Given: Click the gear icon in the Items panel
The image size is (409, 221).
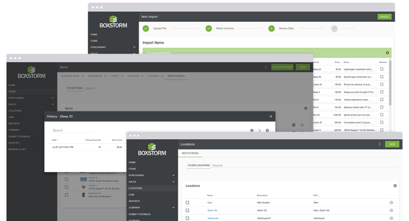Looking at the screenshot, I should (306, 108).
